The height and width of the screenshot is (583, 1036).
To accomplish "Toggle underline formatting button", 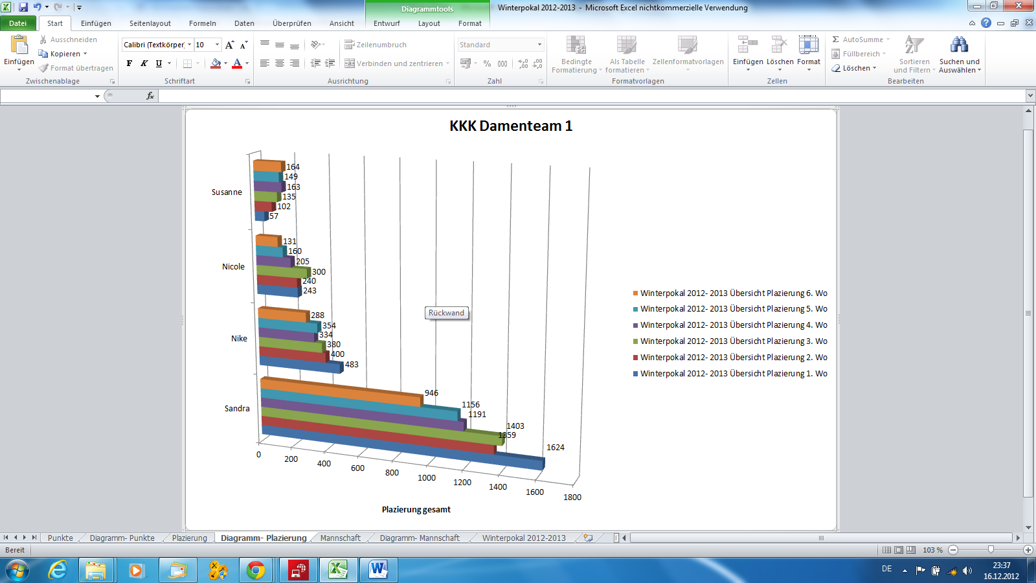I will 159,63.
